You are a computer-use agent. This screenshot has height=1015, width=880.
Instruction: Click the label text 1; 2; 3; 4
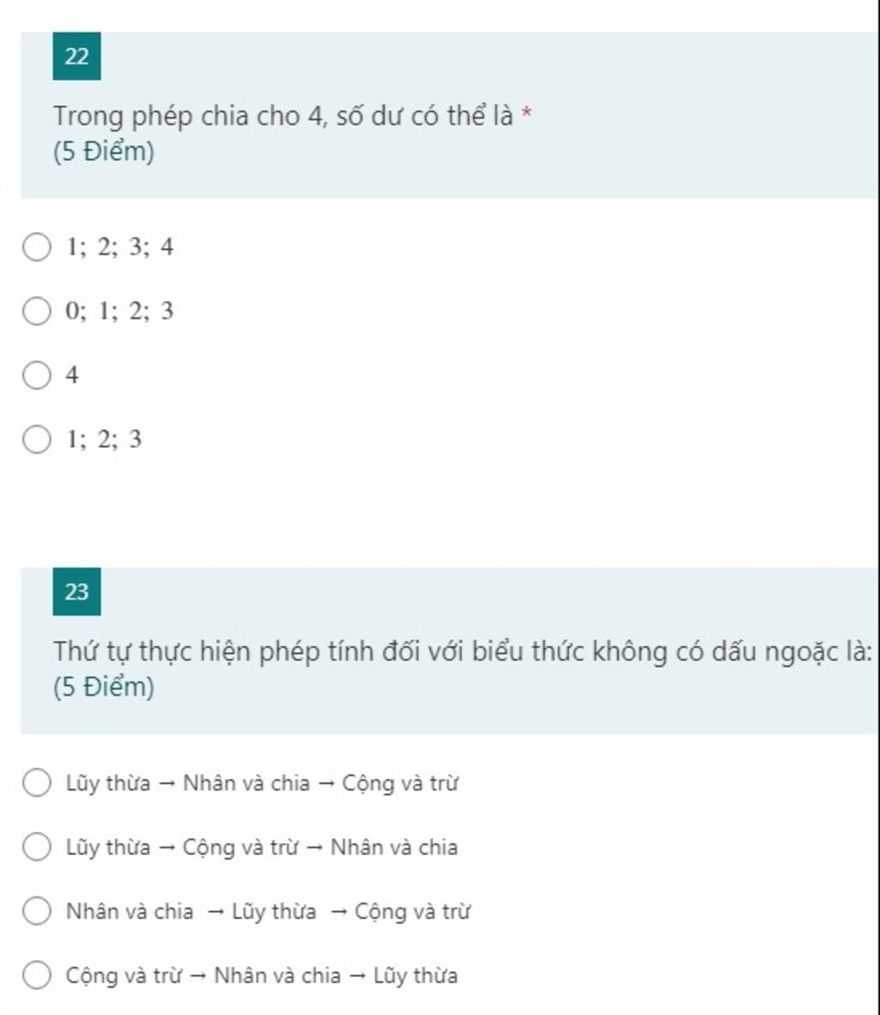(x=119, y=248)
